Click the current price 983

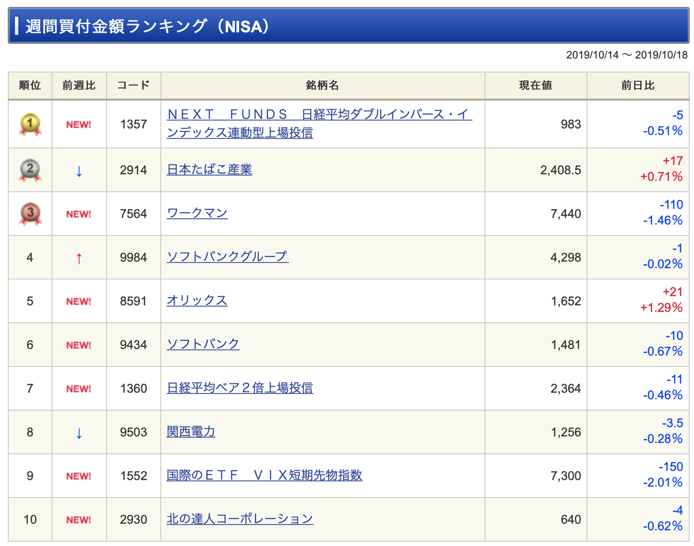click(x=571, y=125)
